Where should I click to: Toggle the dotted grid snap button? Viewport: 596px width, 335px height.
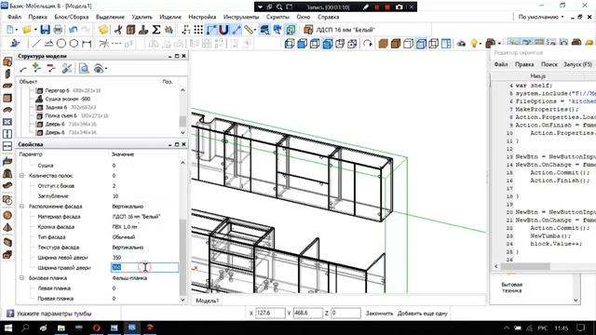(x=198, y=30)
